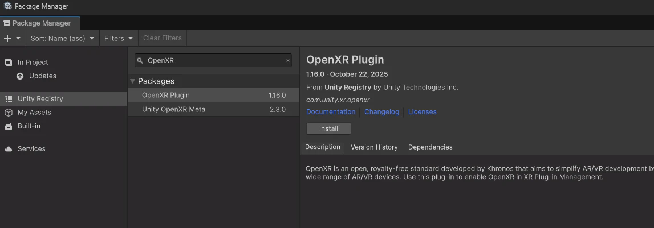Open the add package dropdown arrow
This screenshot has height=228, width=654.
(18, 38)
